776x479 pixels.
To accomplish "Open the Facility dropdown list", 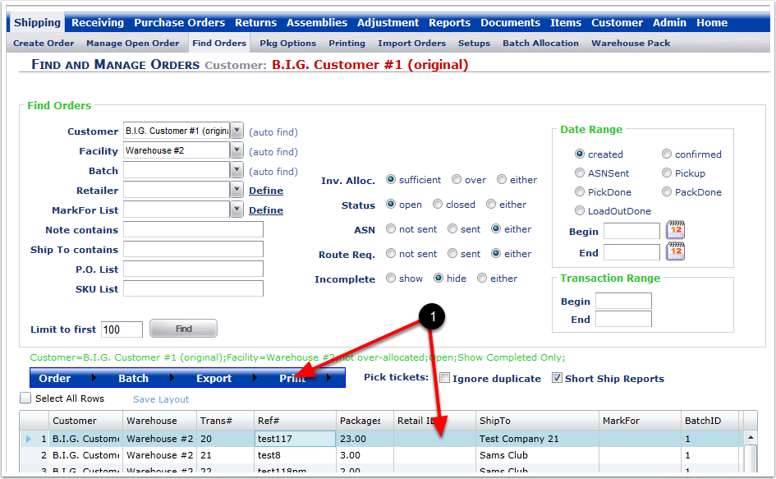I will tap(236, 150).
